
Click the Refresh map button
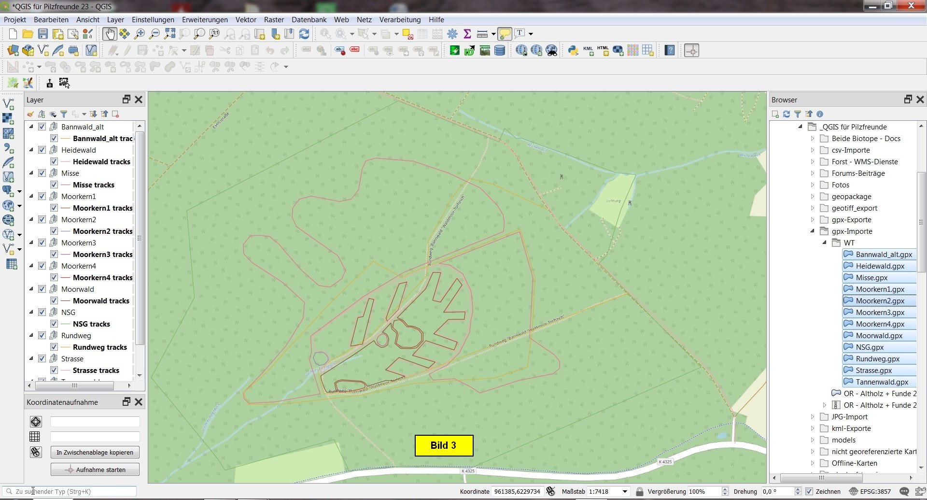pyautogui.click(x=304, y=34)
